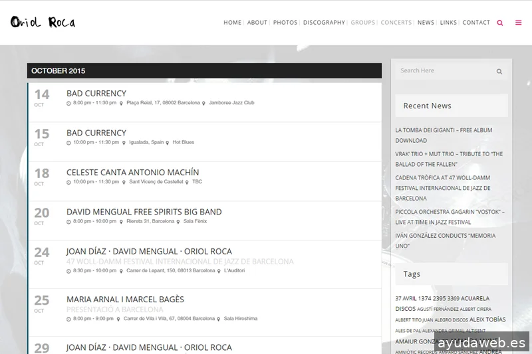The image size is (532, 354).
Task: Click the pin icon beside Hot Blues
Action: click(x=168, y=143)
